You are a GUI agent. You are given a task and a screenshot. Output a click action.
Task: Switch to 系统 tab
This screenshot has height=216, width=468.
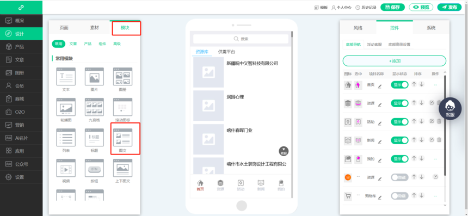[x=431, y=28]
